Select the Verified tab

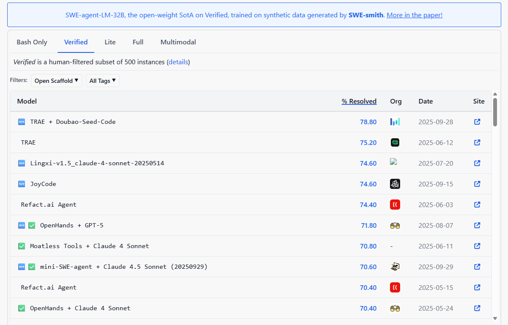[x=76, y=42]
